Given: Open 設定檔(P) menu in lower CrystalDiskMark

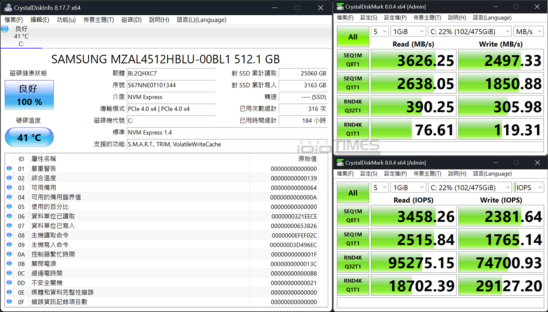Looking at the screenshot, I should click(395, 173).
